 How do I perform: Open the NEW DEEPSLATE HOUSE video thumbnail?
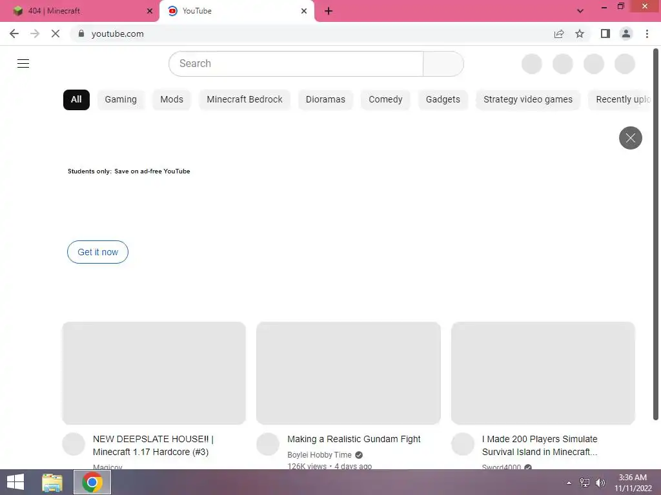pos(154,373)
